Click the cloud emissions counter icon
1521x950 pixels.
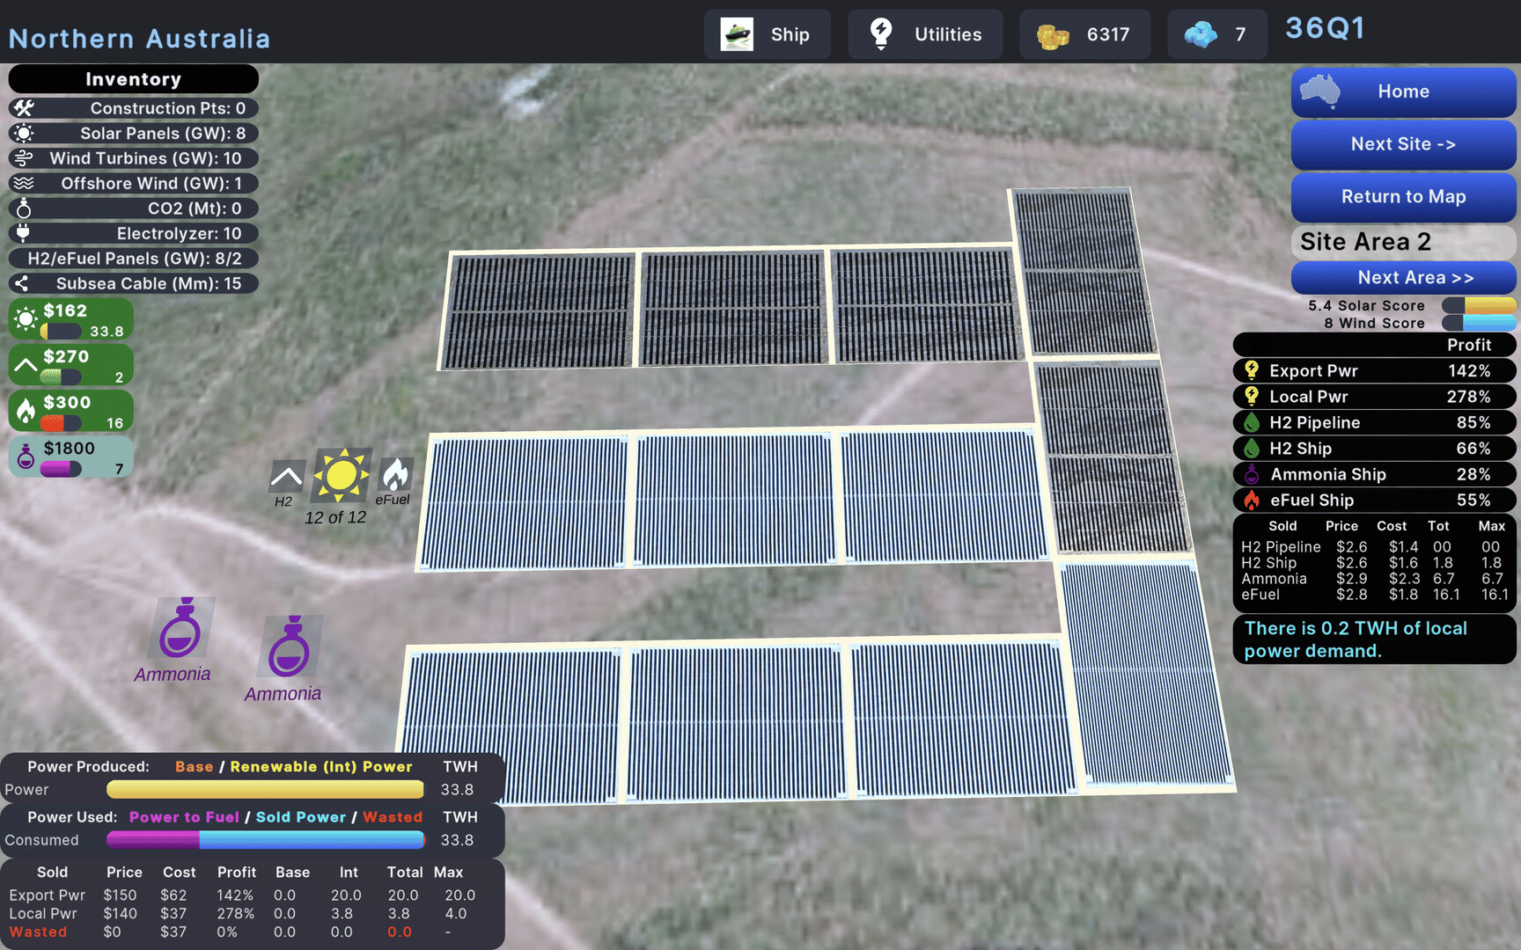[x=1201, y=35]
